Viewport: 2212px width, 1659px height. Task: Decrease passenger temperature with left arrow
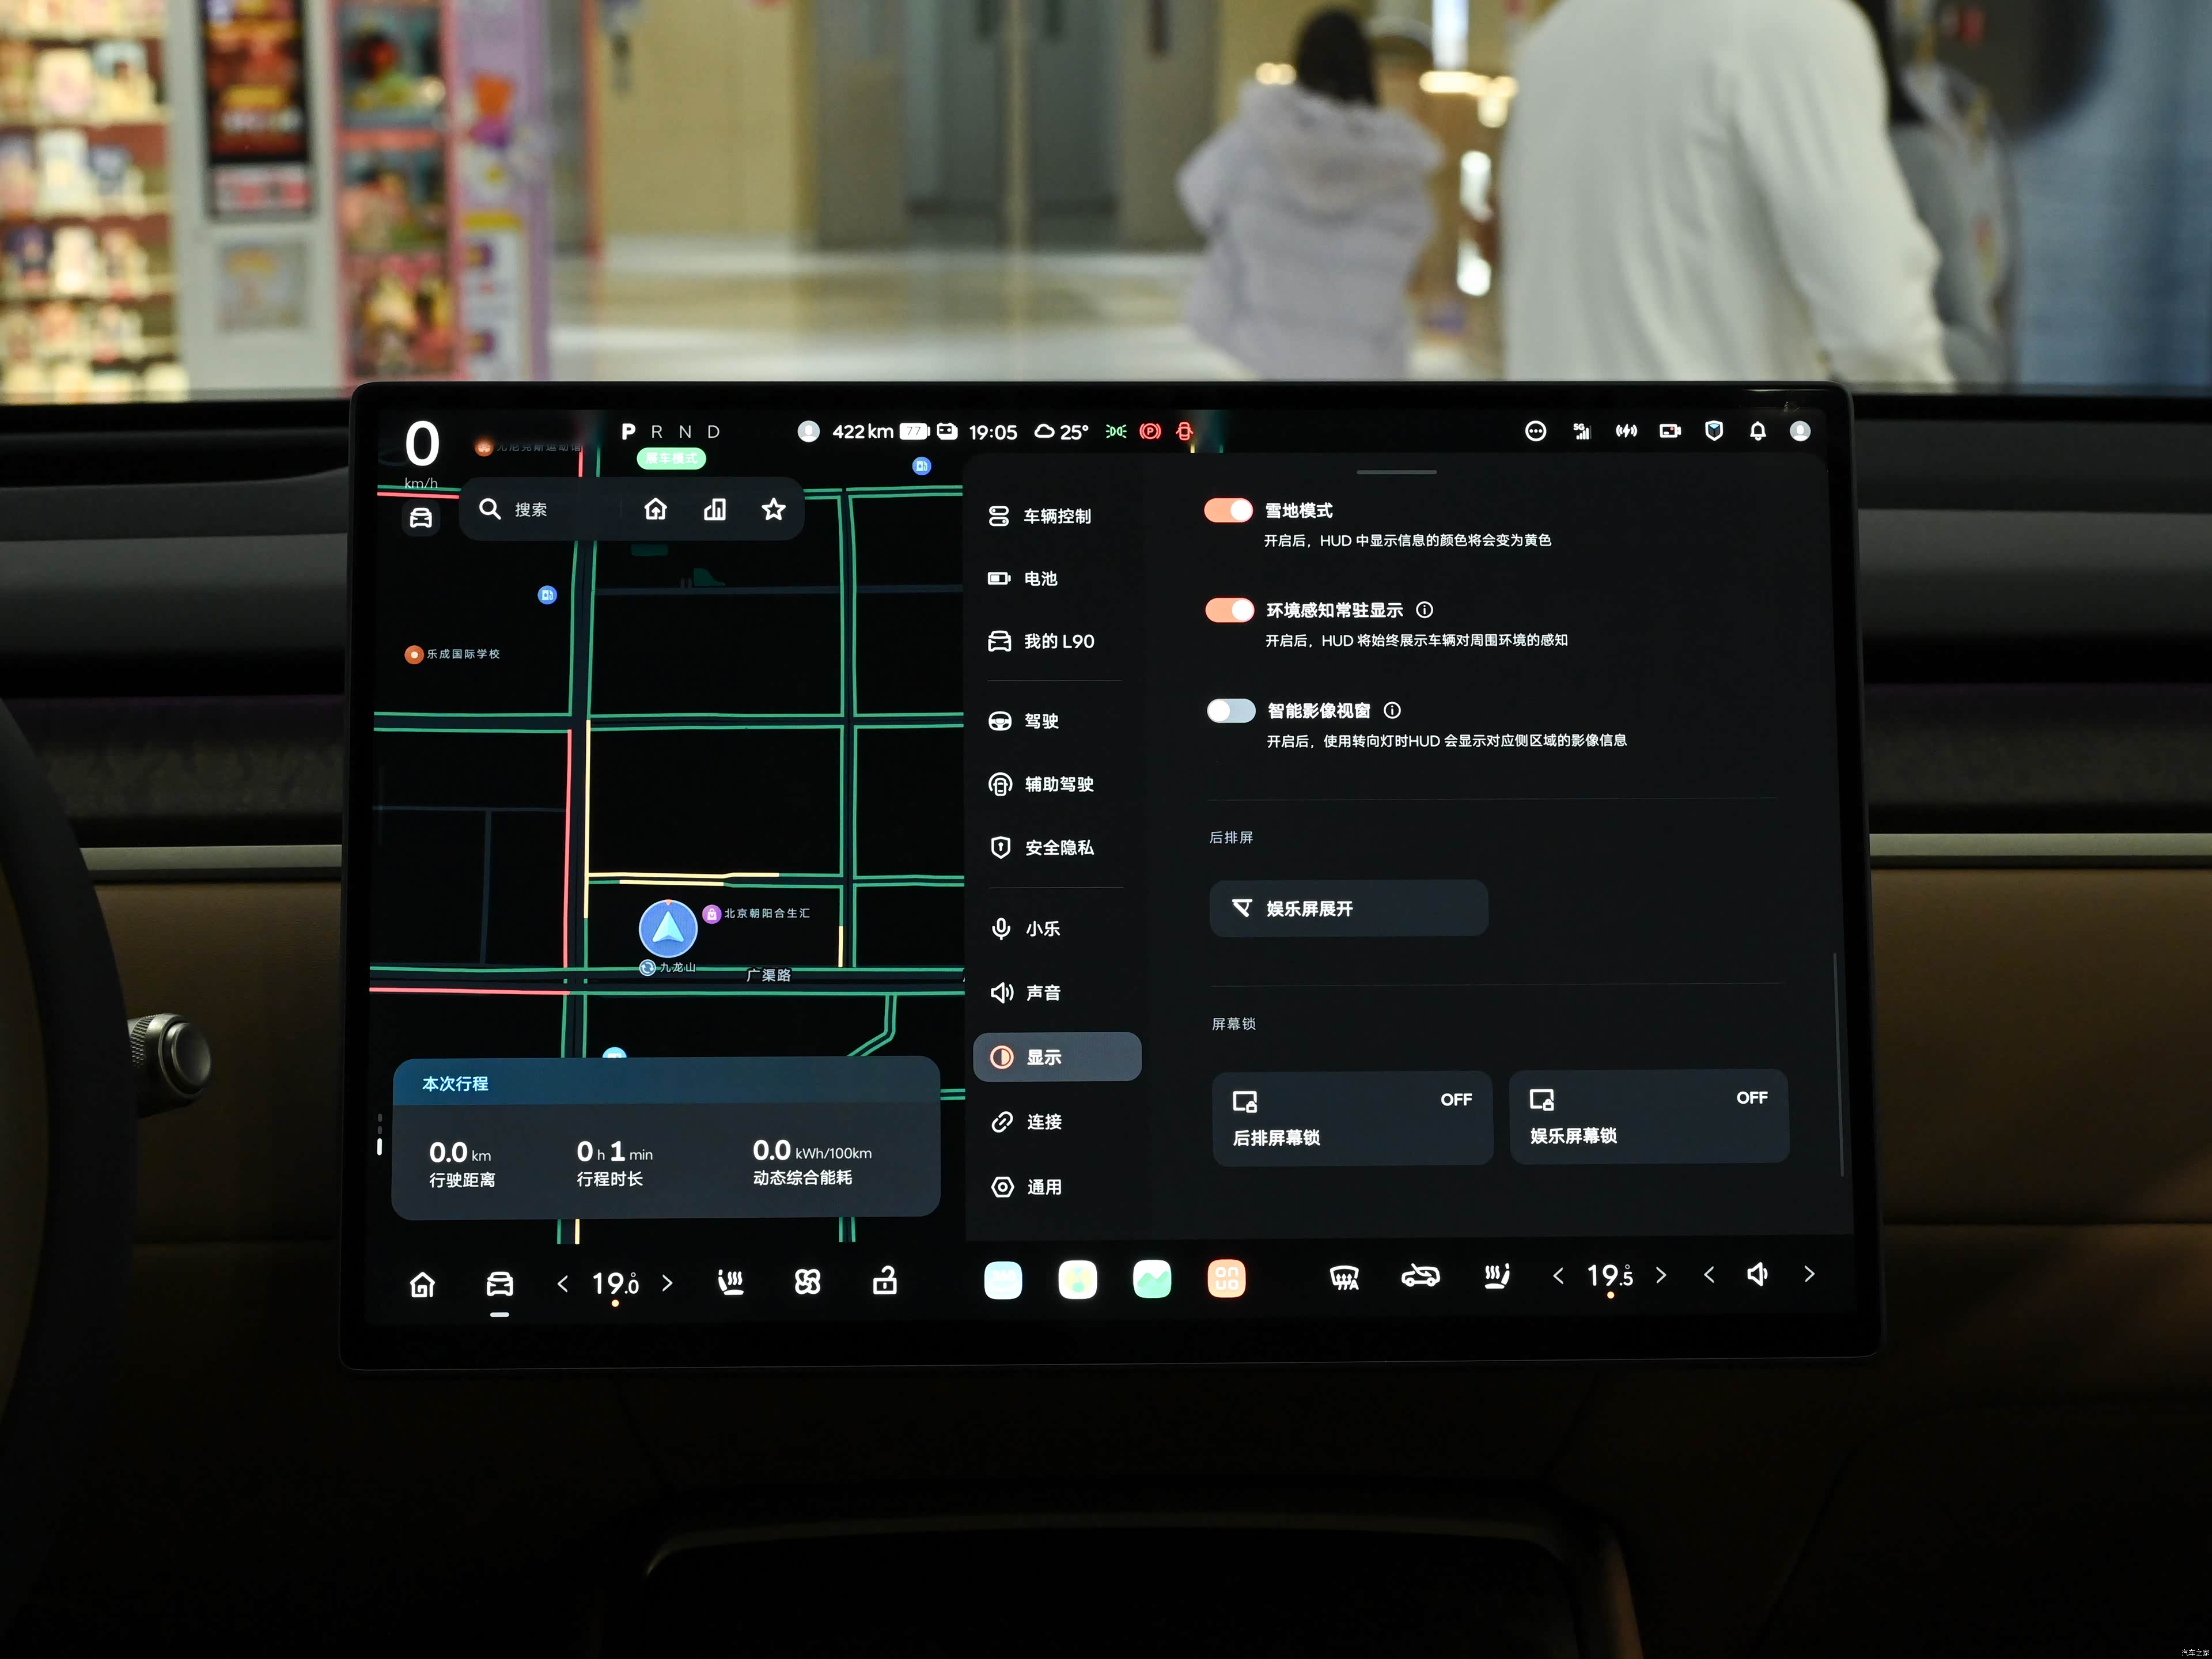(1558, 1275)
